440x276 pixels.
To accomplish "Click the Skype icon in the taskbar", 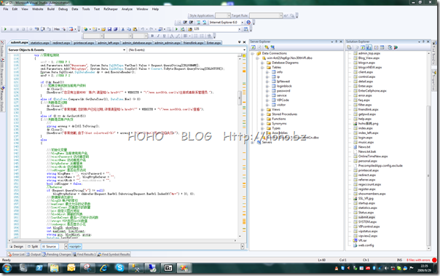I will click(x=119, y=268).
